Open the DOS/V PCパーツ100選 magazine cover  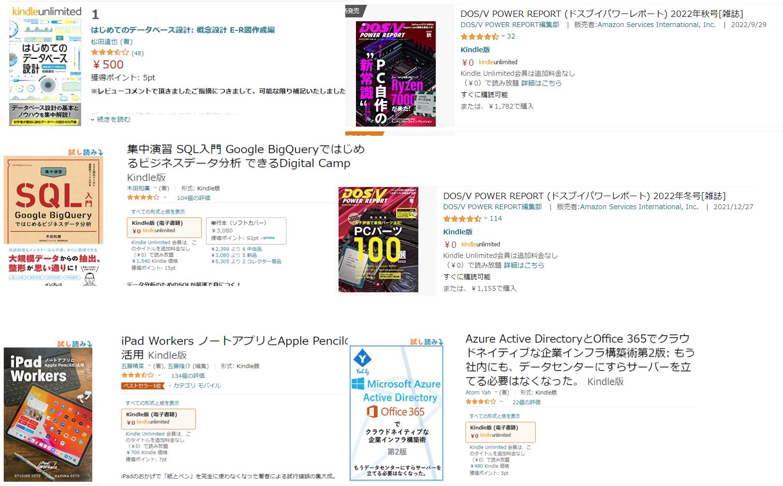point(378,240)
